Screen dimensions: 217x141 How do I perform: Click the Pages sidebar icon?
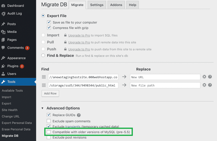(x=3, y=40)
